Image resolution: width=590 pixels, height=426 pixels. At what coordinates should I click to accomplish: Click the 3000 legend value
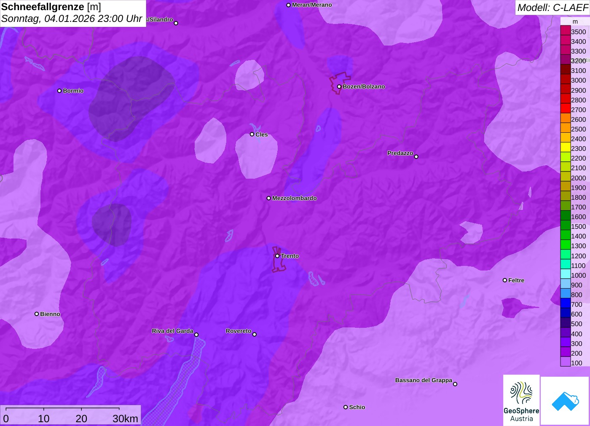click(578, 80)
